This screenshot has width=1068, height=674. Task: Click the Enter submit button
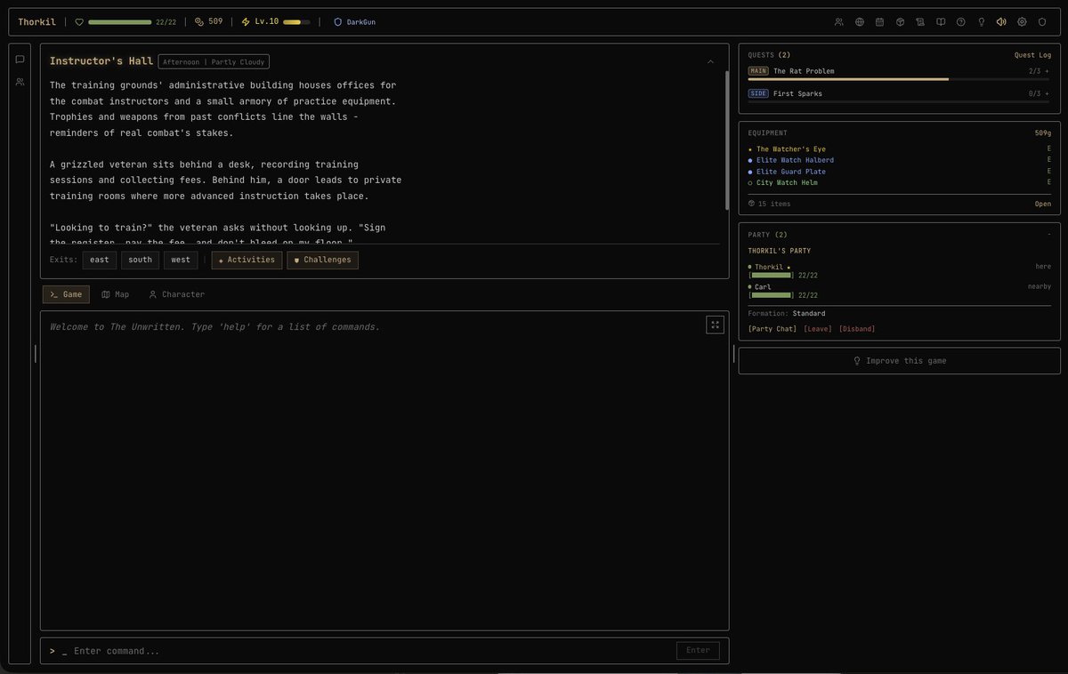coord(698,651)
